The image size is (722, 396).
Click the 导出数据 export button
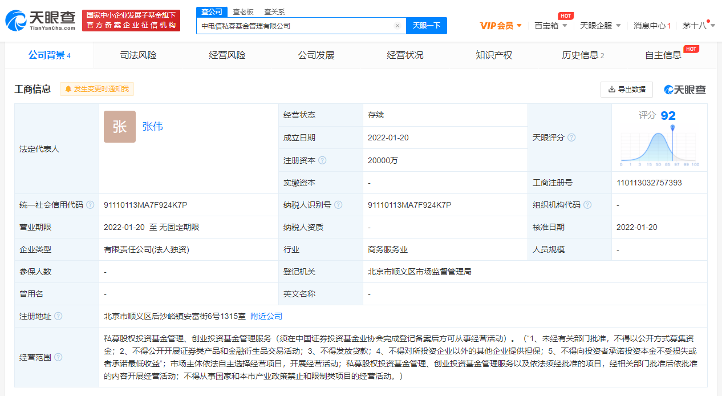coord(627,89)
